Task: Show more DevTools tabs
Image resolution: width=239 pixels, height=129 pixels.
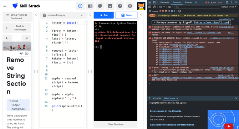Action: (196, 2)
